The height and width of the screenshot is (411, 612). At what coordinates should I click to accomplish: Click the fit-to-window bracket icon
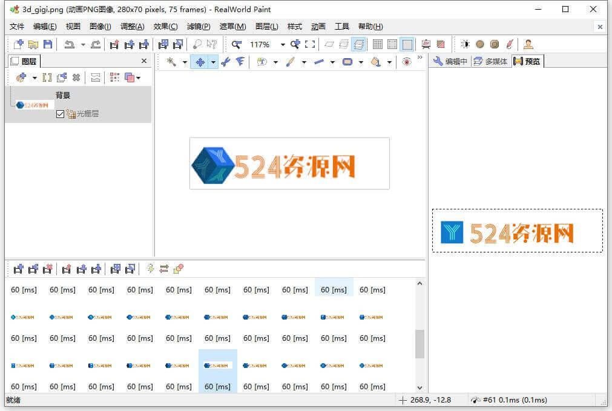(x=310, y=44)
